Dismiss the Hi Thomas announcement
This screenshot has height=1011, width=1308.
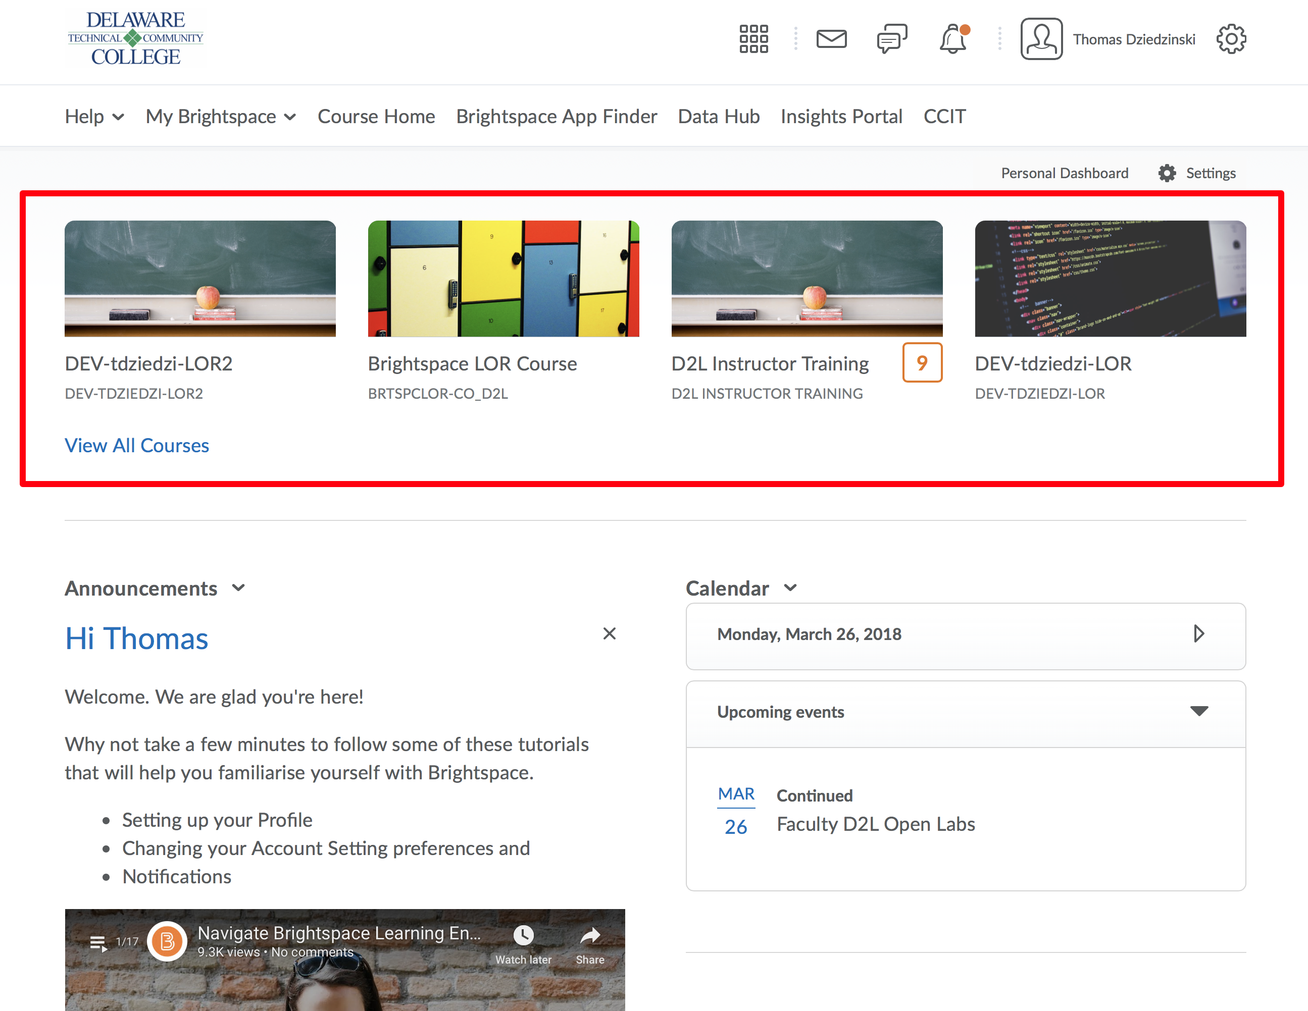tap(609, 633)
